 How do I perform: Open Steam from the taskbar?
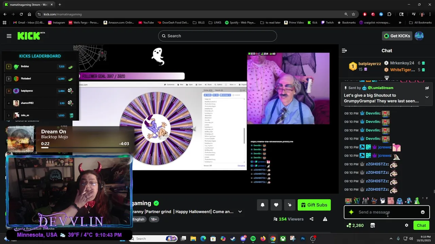[233, 239]
